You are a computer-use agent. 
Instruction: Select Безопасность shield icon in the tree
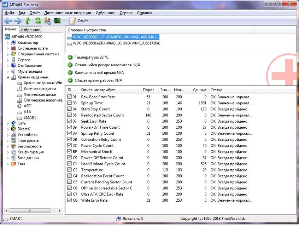pyautogui.click(x=13, y=146)
